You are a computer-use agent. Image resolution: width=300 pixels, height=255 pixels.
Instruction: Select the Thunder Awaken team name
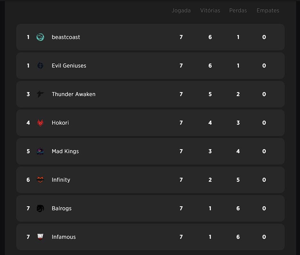(73, 94)
